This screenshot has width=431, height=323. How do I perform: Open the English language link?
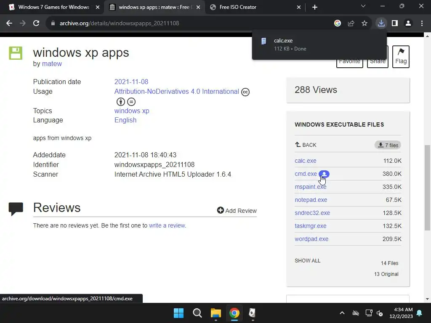click(x=125, y=120)
